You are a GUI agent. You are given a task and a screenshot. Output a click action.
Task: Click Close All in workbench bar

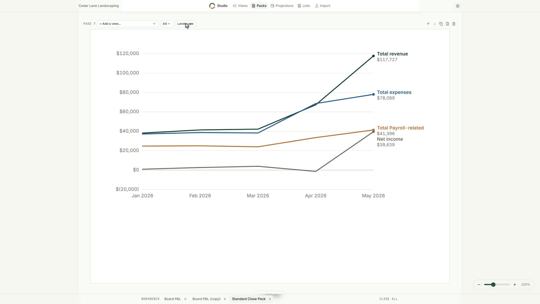pos(388,299)
